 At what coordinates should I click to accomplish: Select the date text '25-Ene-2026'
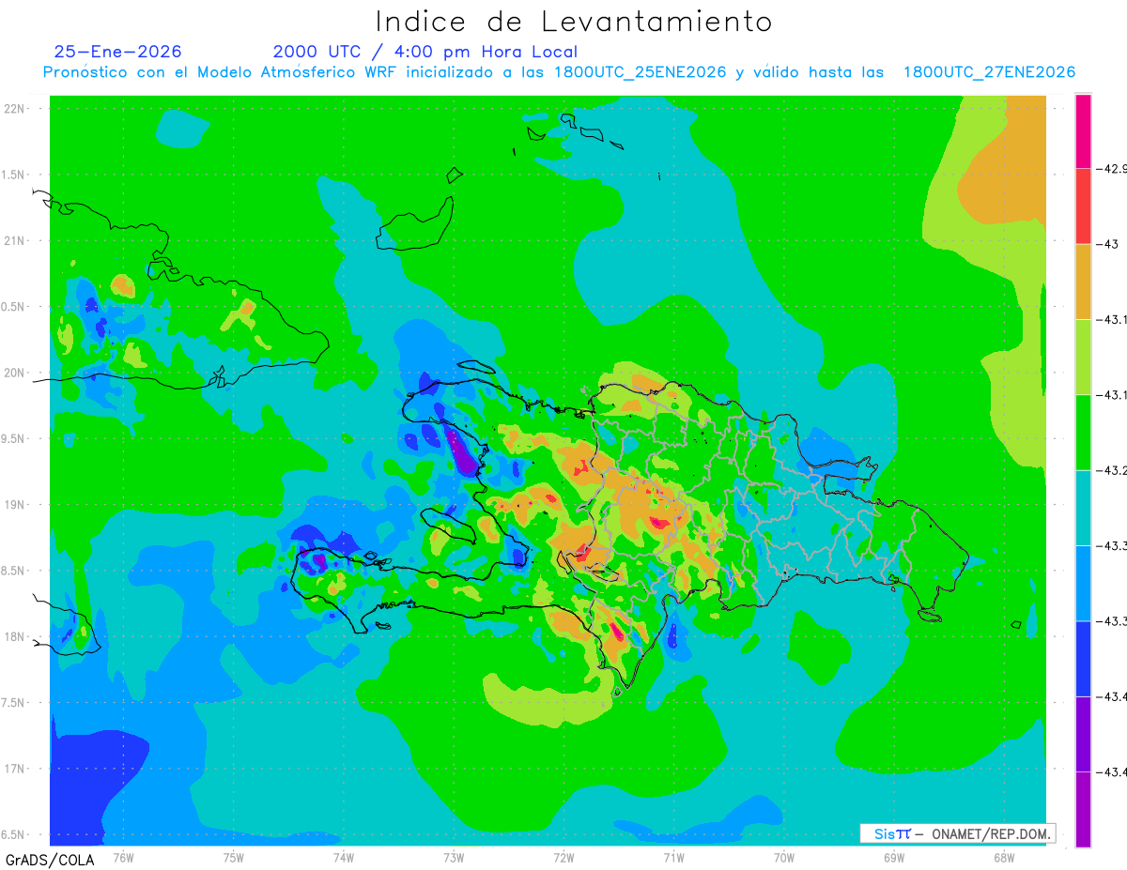pos(118,52)
